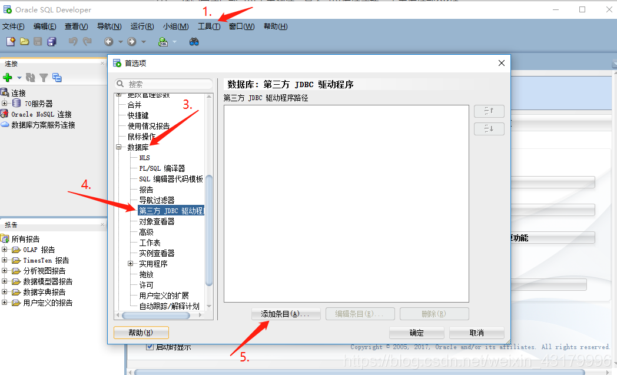The image size is (617, 375).
Task: Click the move entry down button
Action: click(x=489, y=129)
